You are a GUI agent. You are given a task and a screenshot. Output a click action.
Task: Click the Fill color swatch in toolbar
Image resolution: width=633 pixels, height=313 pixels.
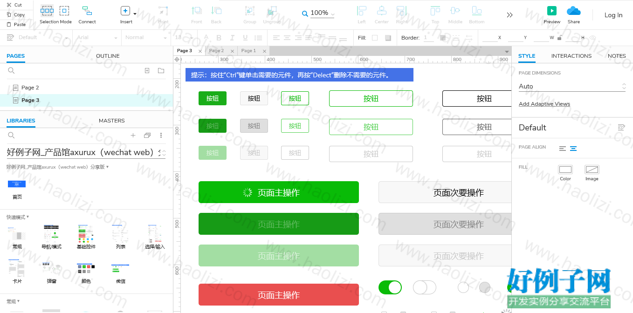pyautogui.click(x=375, y=38)
